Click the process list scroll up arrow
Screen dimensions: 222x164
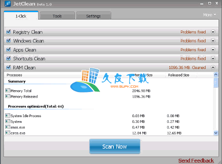coord(216,75)
